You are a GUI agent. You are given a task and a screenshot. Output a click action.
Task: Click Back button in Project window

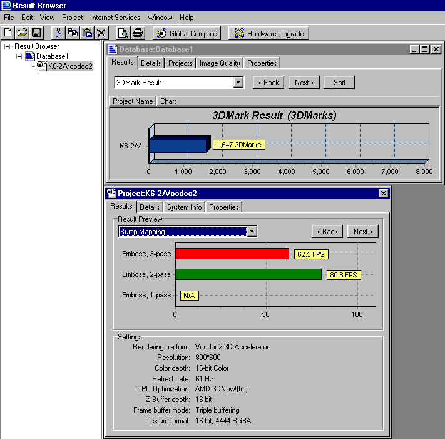coord(327,232)
